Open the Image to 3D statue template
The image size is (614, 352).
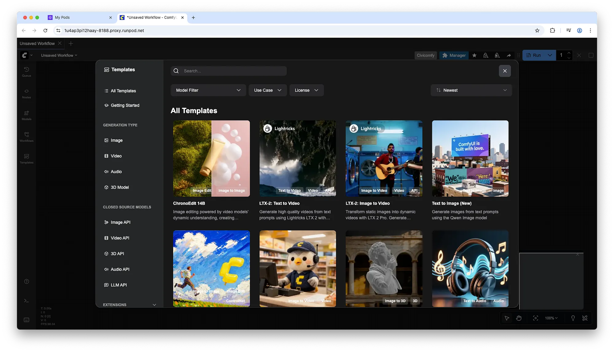point(384,268)
